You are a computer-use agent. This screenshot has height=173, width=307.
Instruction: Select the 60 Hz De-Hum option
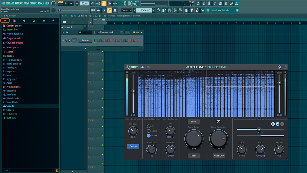149,135
